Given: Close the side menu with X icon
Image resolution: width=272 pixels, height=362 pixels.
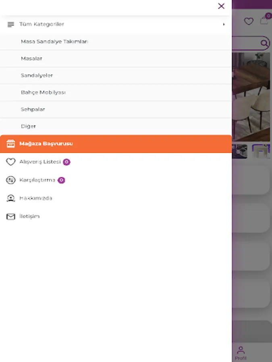Looking at the screenshot, I should point(221,6).
